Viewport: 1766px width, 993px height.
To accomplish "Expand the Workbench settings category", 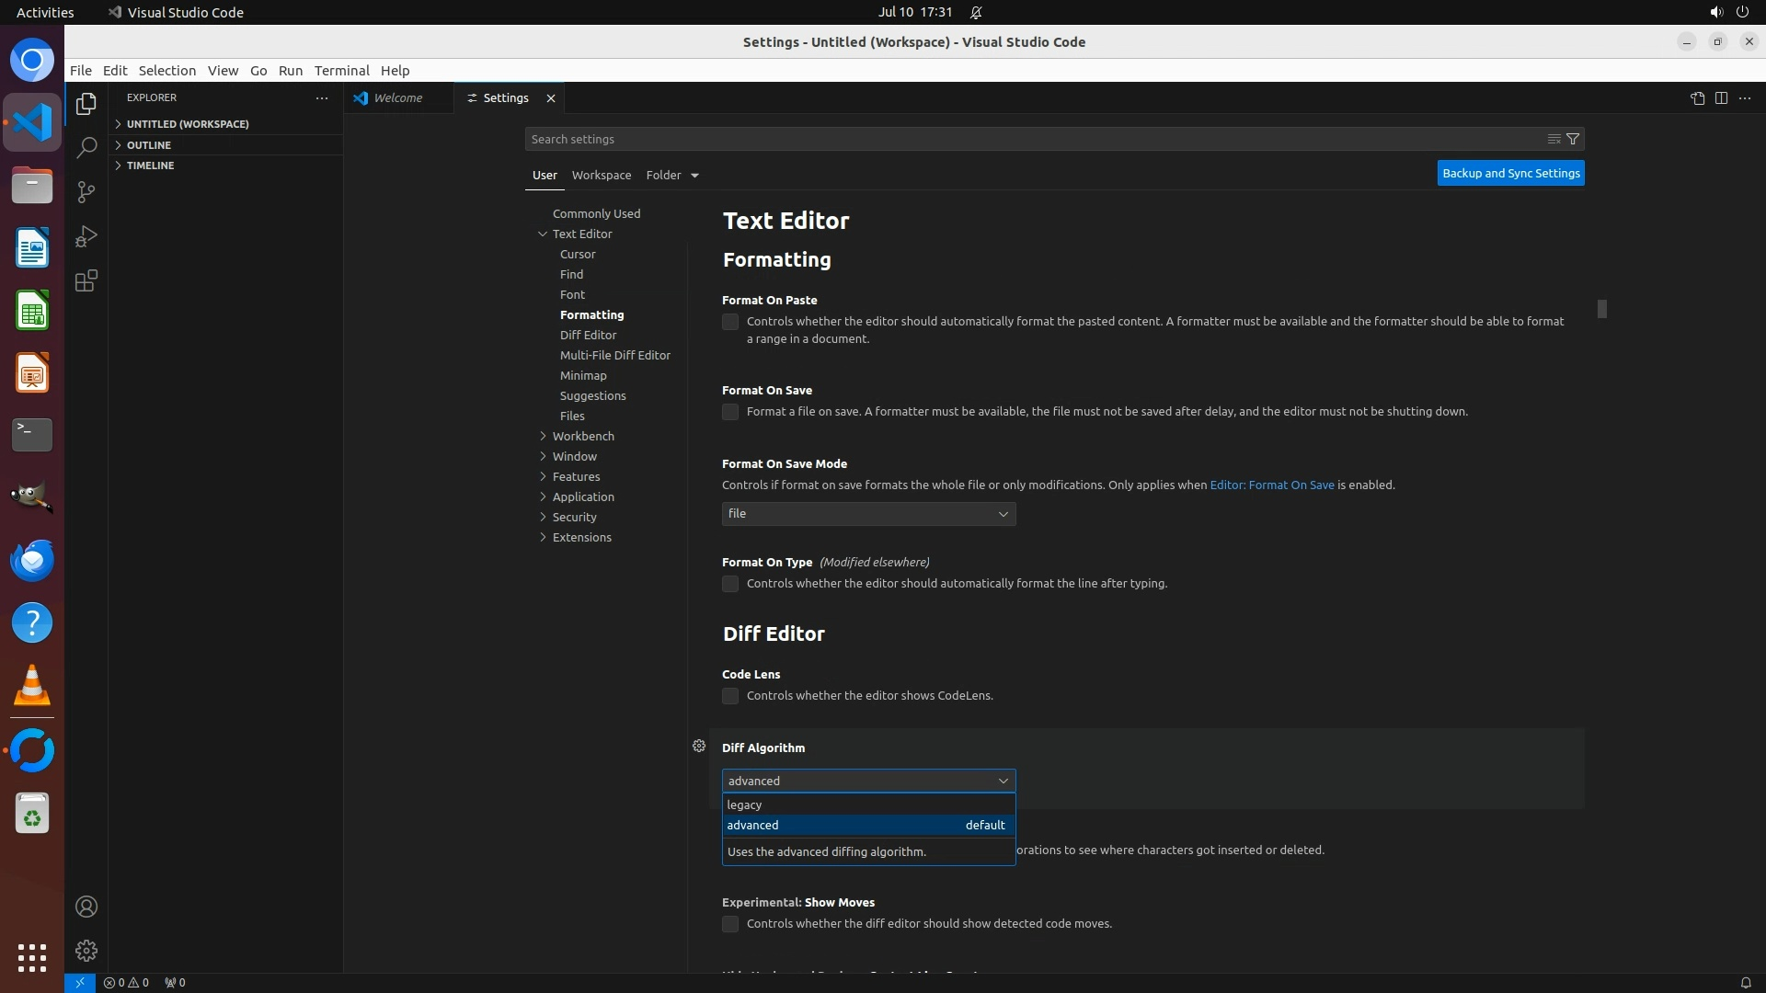I will 583,436.
